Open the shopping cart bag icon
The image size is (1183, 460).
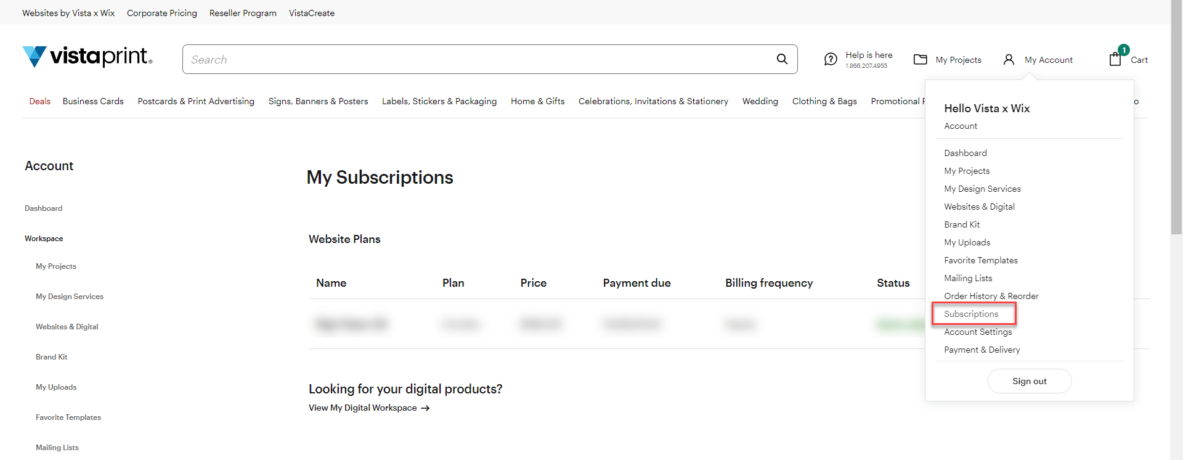tap(1115, 59)
